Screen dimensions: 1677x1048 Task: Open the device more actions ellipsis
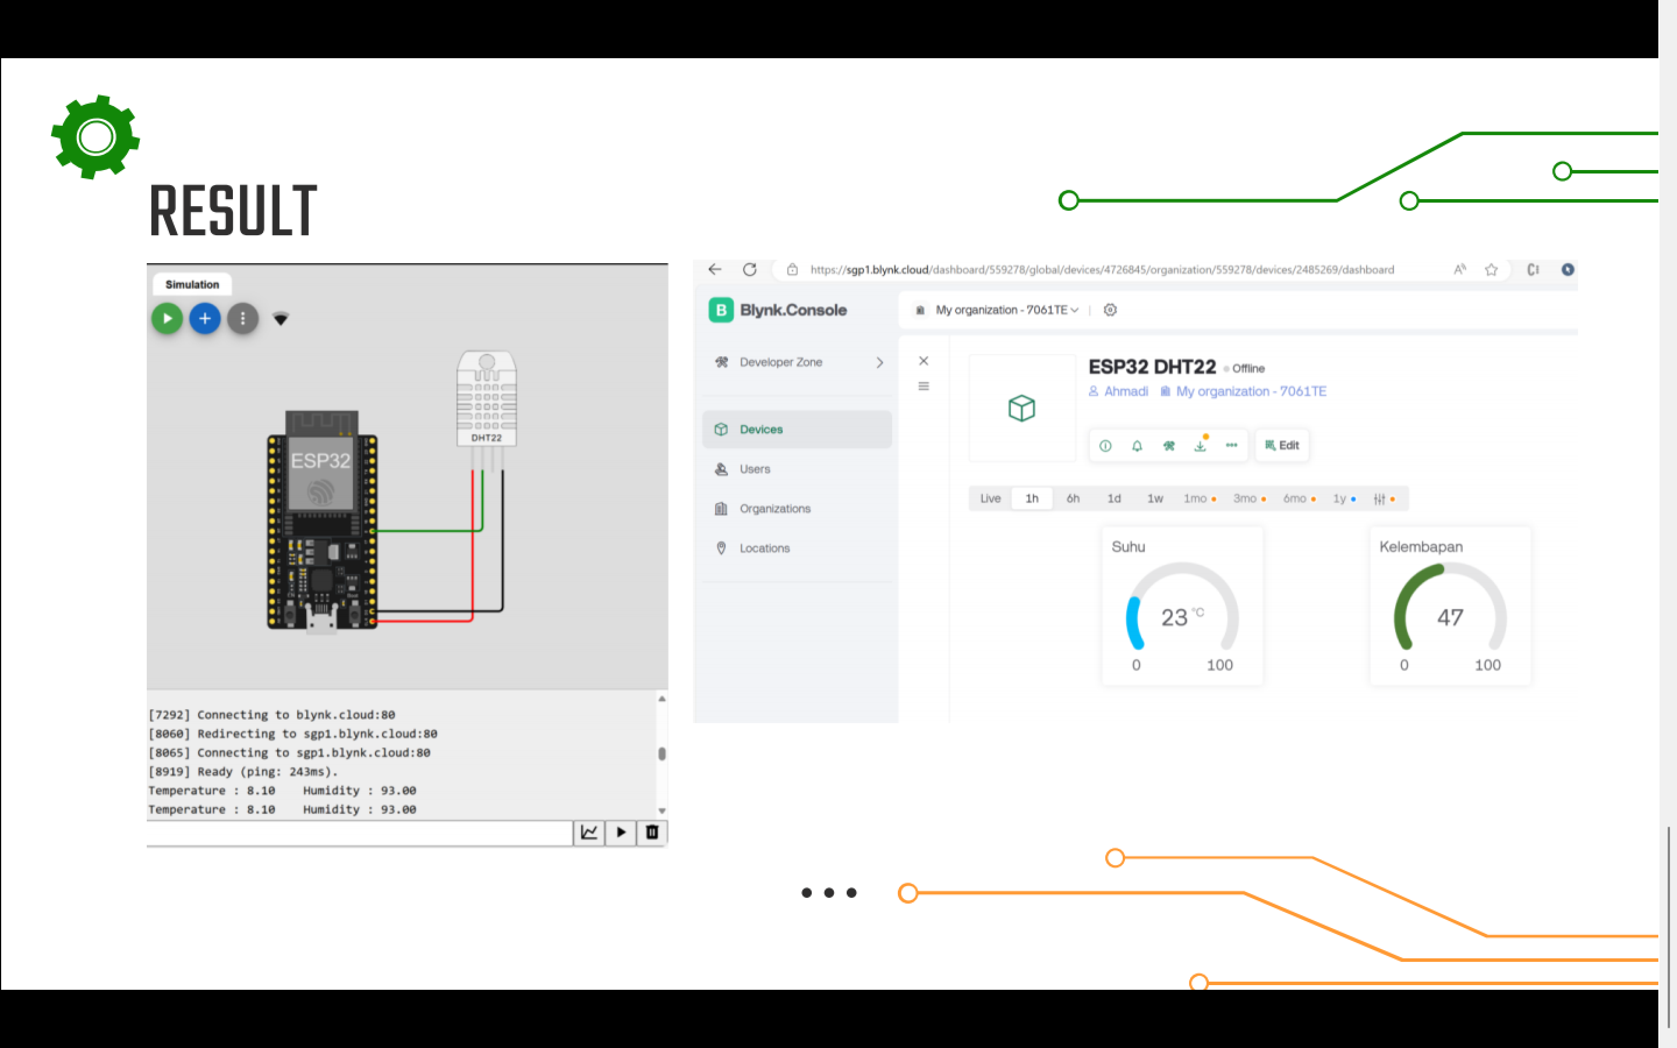[x=1232, y=445]
